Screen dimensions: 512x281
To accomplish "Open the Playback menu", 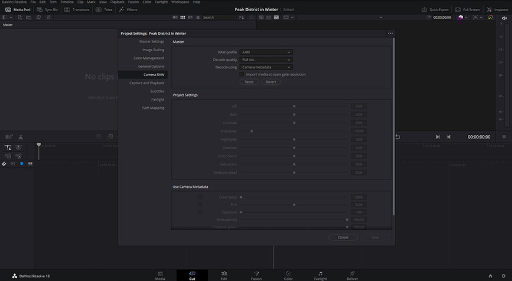I will pos(117,2).
